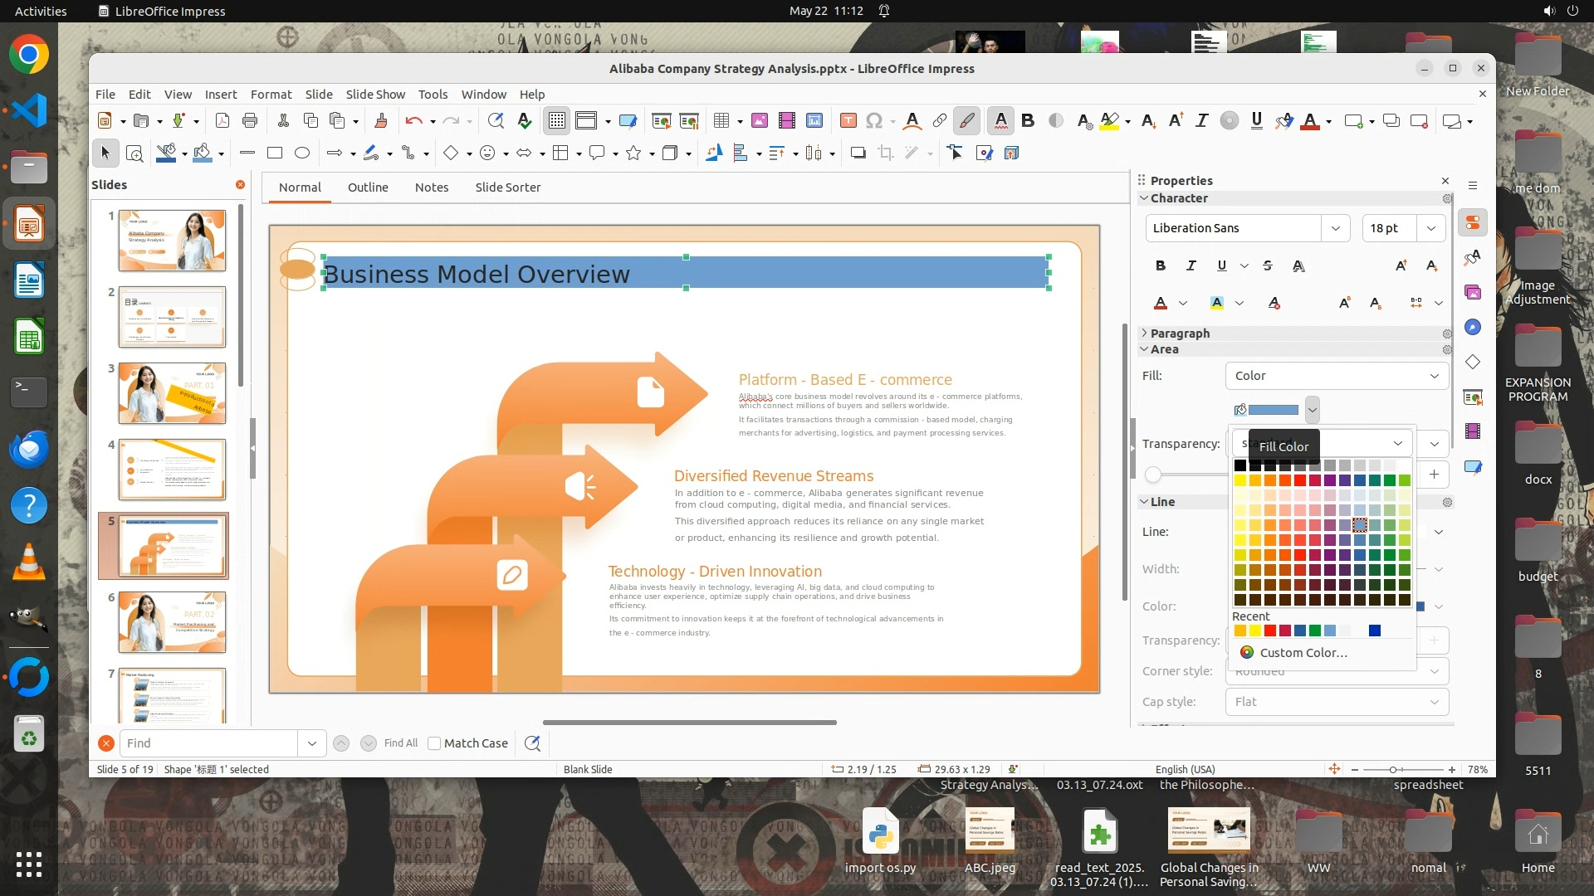Click the Insert Table toolbar icon
Image resolution: width=1594 pixels, height=896 pixels.
(x=721, y=121)
